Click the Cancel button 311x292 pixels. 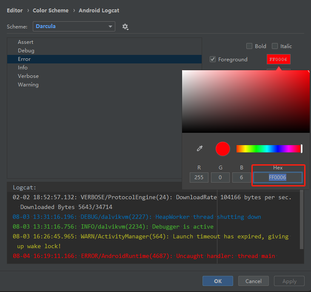coord(254,281)
